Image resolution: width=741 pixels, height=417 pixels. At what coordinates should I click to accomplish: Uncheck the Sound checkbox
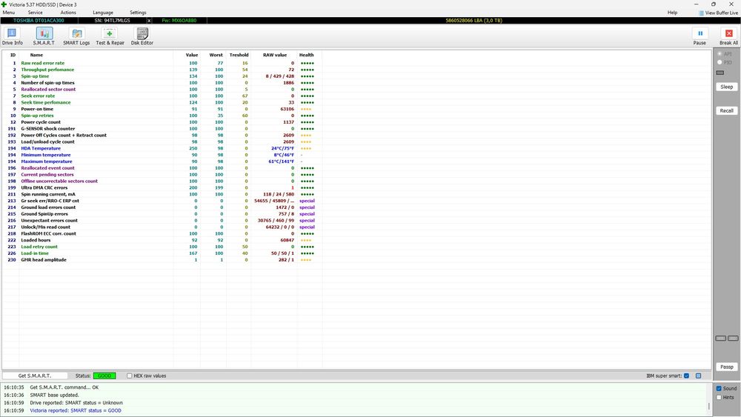tap(719, 389)
